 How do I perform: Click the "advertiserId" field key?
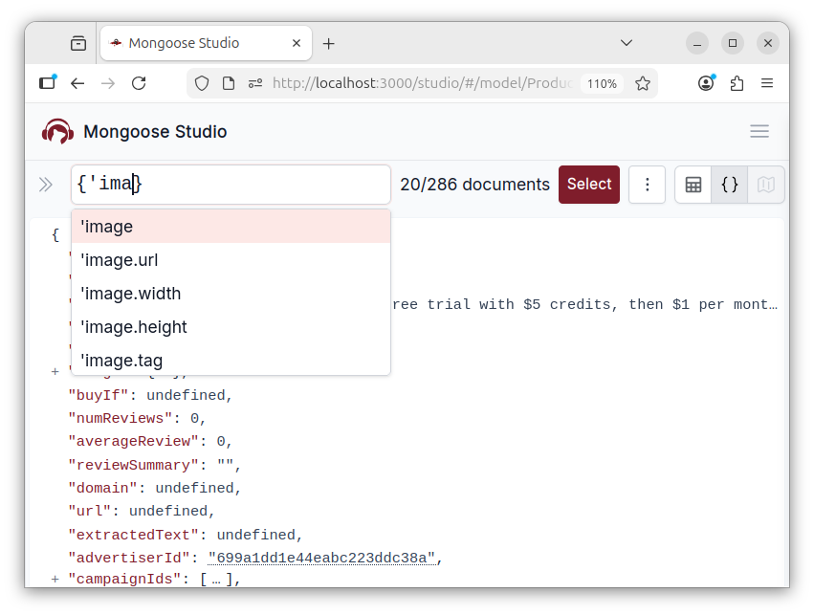[x=129, y=558]
